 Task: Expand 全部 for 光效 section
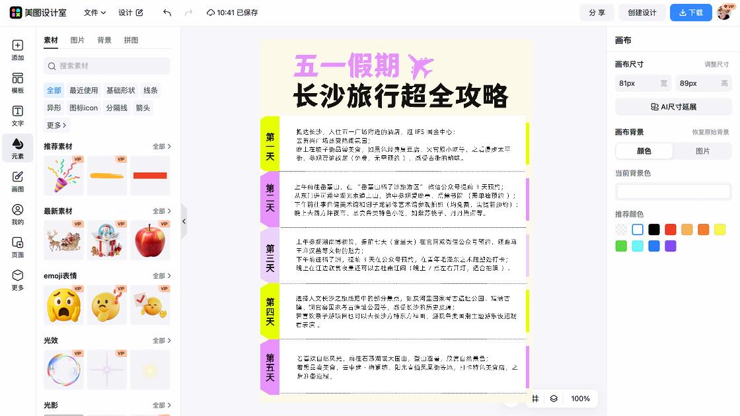[x=161, y=340]
